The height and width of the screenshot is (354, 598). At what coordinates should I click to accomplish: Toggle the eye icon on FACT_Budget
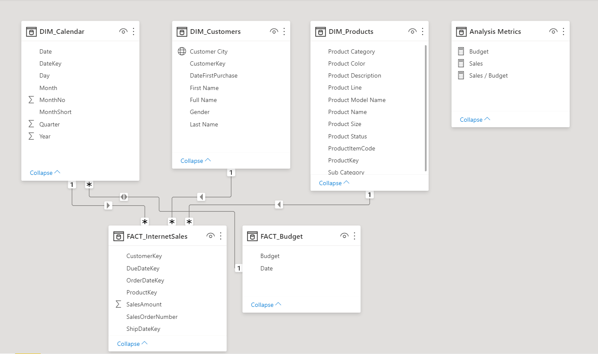point(344,236)
